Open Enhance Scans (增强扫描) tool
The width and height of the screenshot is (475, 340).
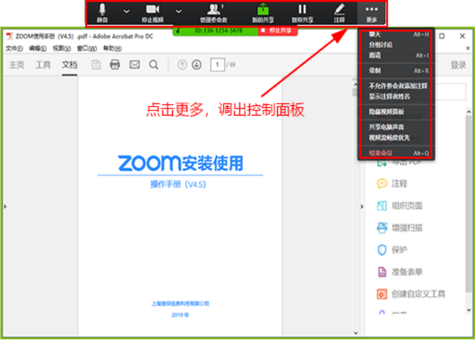coord(400,228)
